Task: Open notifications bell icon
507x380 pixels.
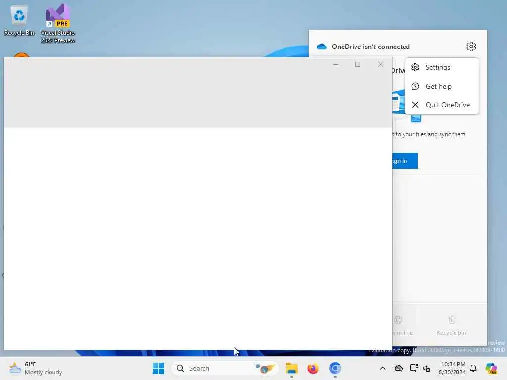Action: pos(473,368)
